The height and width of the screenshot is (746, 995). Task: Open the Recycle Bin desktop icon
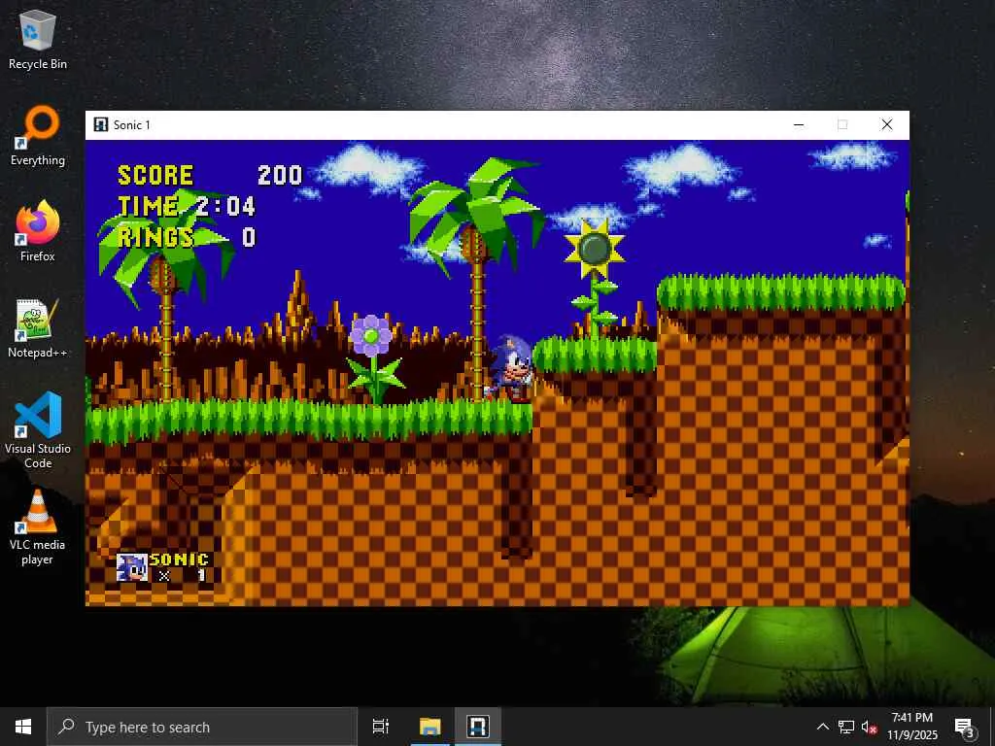(x=38, y=39)
